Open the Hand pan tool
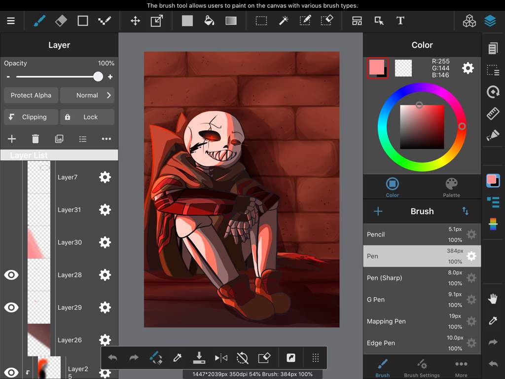Image resolution: width=505 pixels, height=379 pixels. [x=493, y=299]
